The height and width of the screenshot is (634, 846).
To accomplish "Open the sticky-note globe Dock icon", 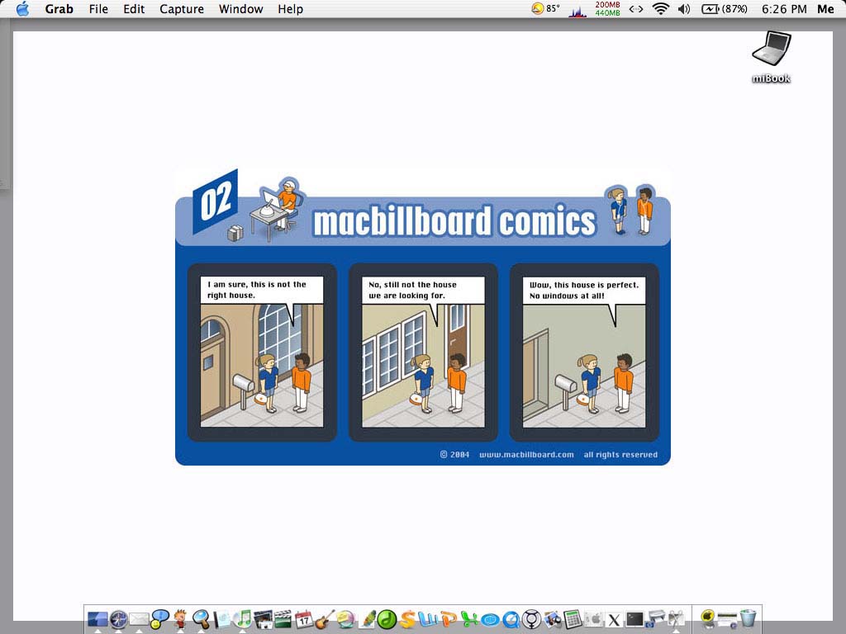I will (x=346, y=619).
